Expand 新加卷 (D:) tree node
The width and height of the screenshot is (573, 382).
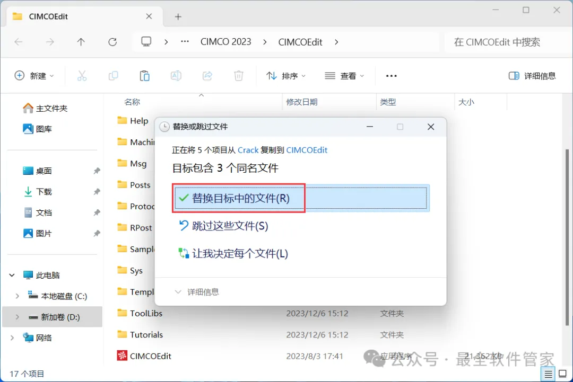17,317
